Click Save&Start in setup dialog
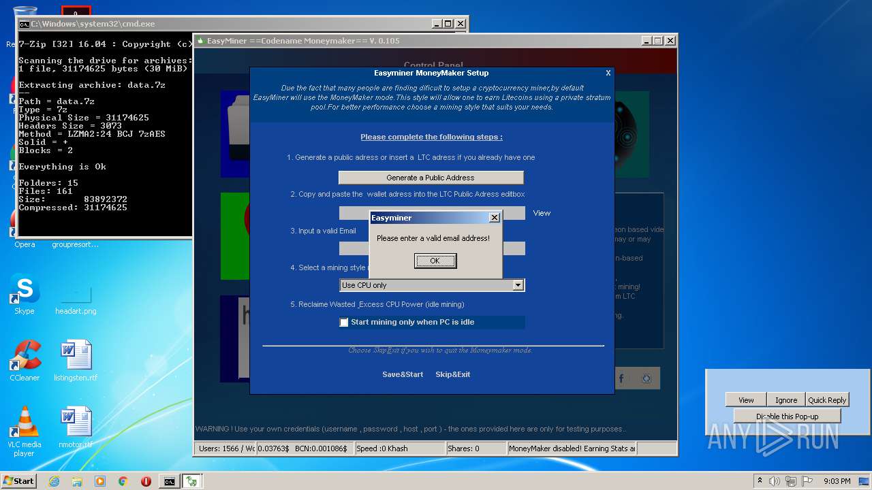The image size is (872, 490). (x=403, y=374)
